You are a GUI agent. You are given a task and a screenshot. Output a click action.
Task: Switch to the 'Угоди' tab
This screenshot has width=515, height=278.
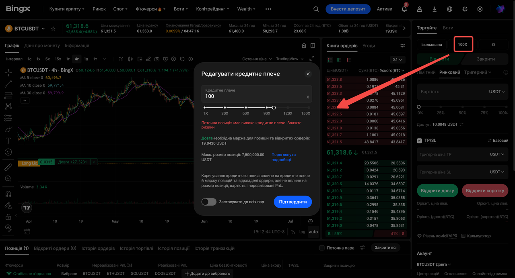coord(369,45)
